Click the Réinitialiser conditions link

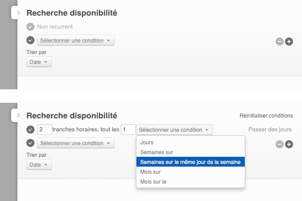(x=266, y=116)
